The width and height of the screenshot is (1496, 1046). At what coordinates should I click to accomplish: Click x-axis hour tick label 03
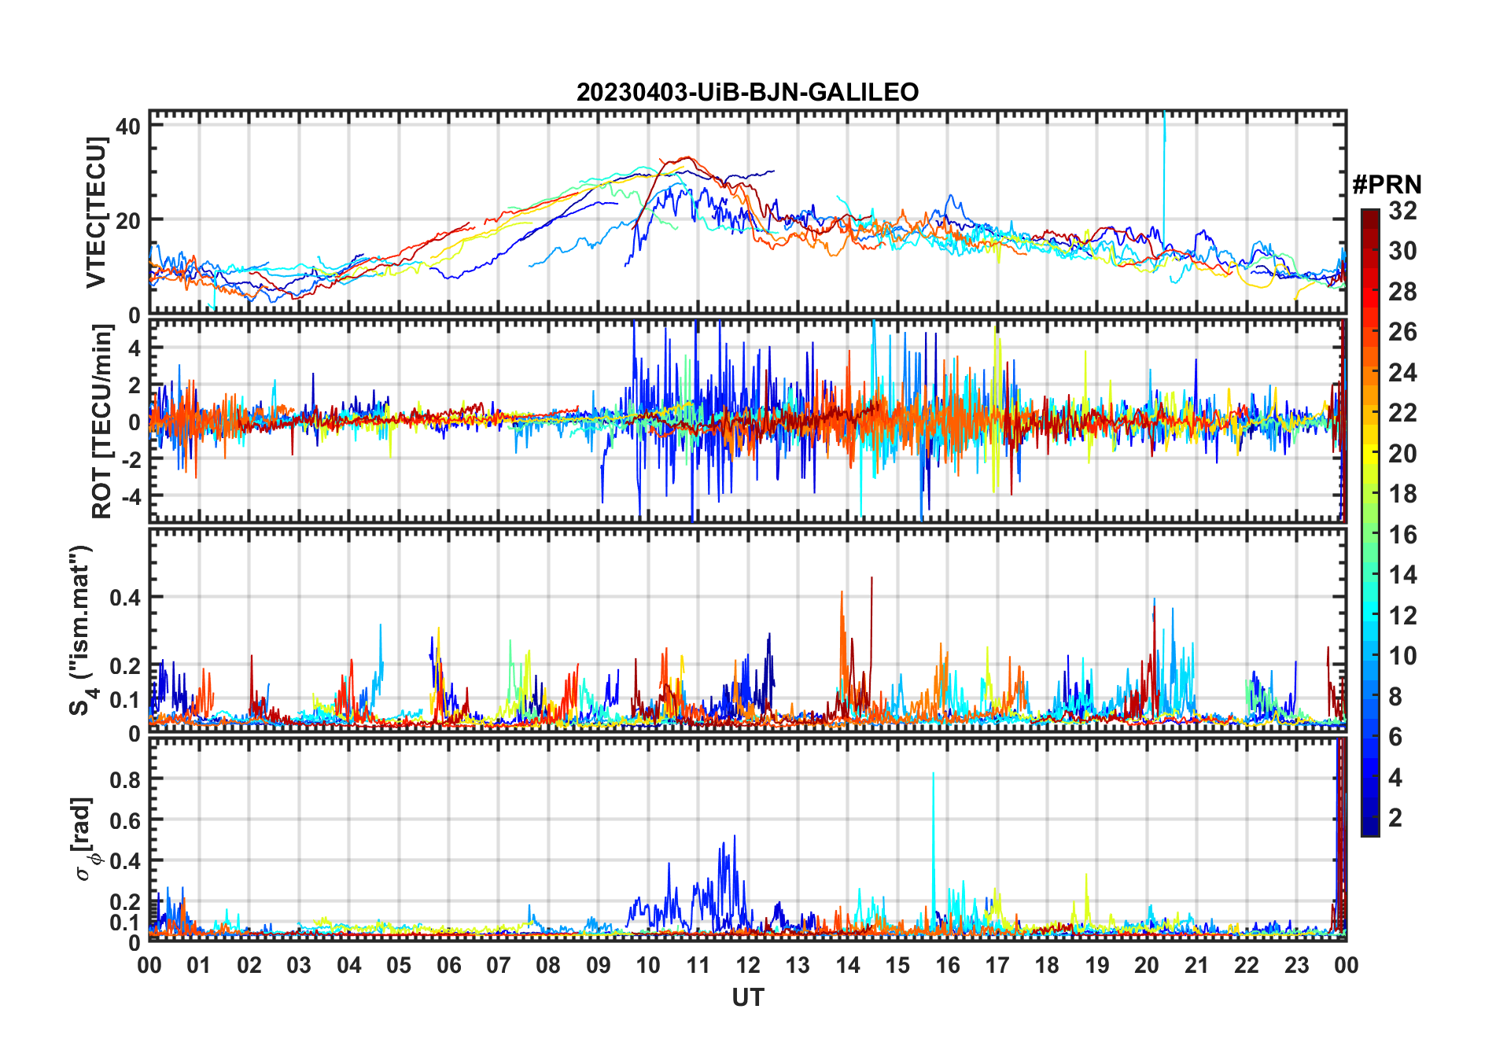pyautogui.click(x=299, y=966)
